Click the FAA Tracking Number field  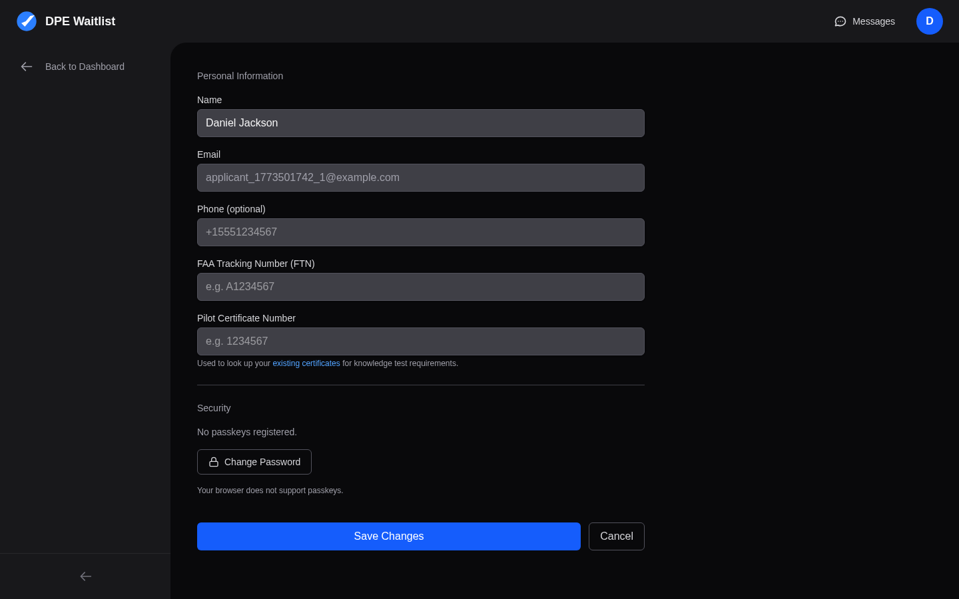(x=420, y=287)
